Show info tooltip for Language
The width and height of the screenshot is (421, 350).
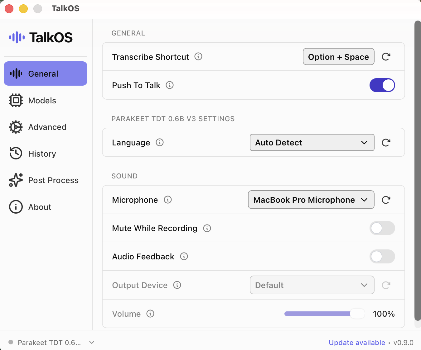[x=160, y=142]
